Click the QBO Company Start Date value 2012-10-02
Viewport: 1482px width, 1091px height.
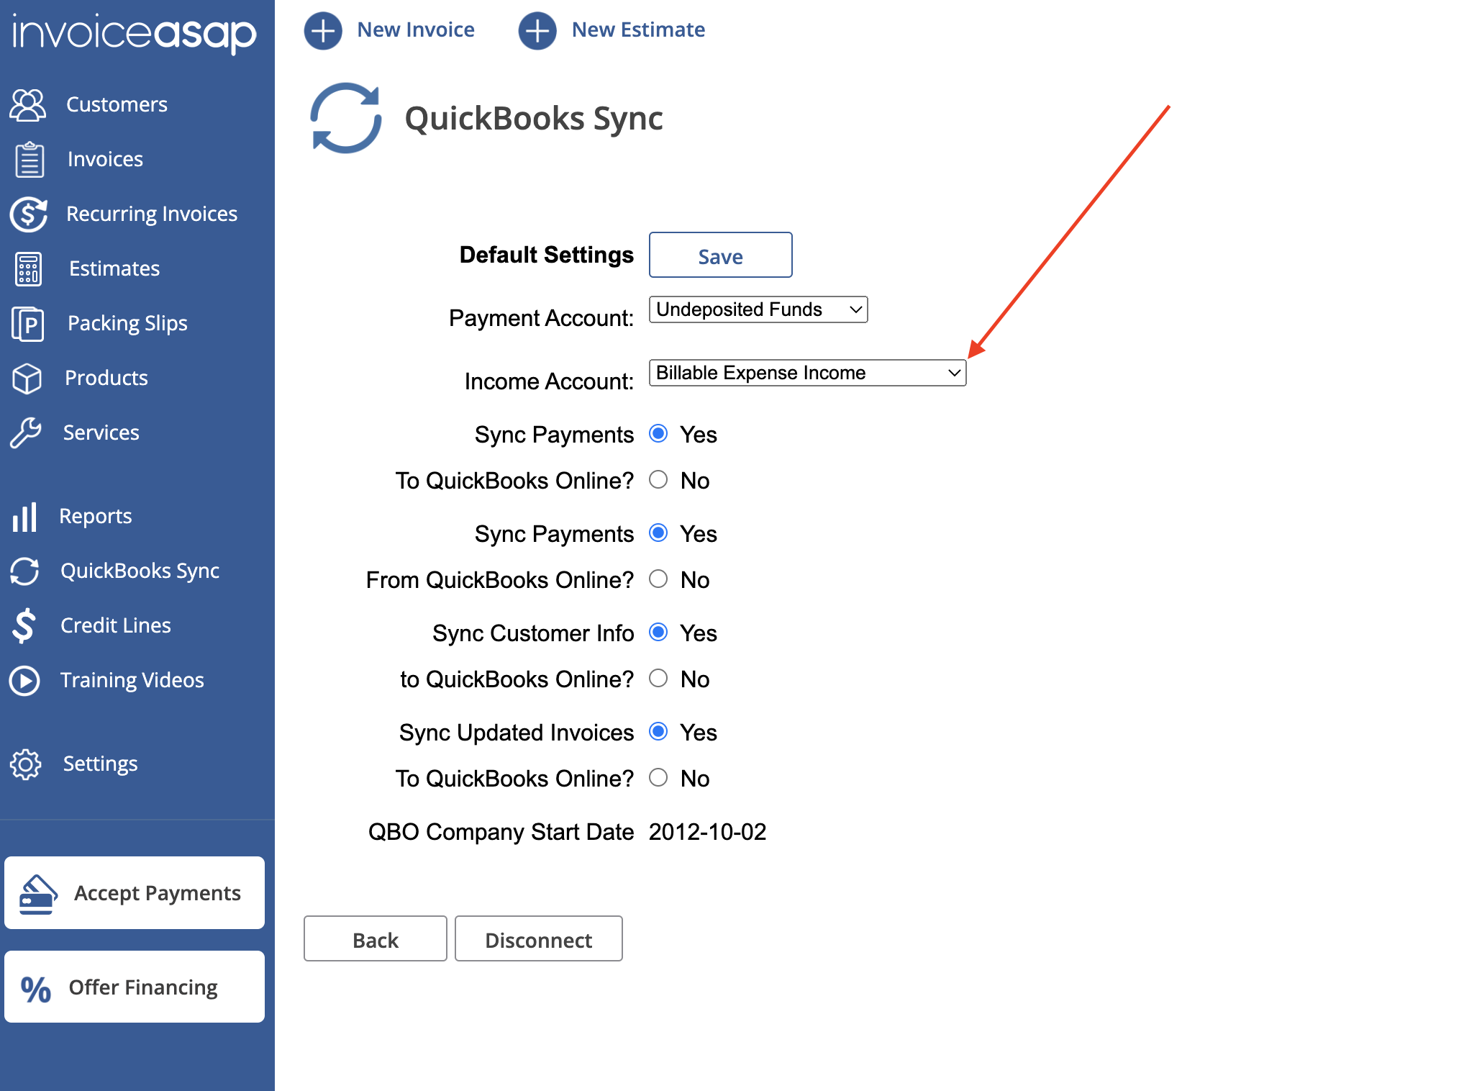click(708, 832)
